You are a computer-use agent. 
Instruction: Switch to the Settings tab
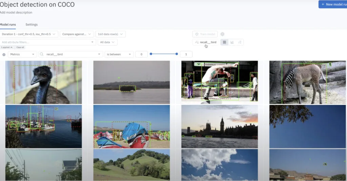(32, 24)
